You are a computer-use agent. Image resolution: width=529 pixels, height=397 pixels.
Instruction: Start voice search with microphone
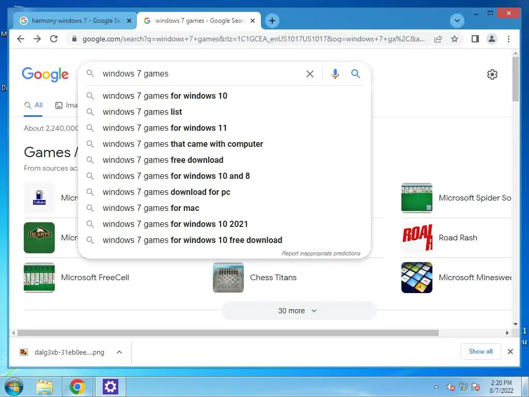335,73
